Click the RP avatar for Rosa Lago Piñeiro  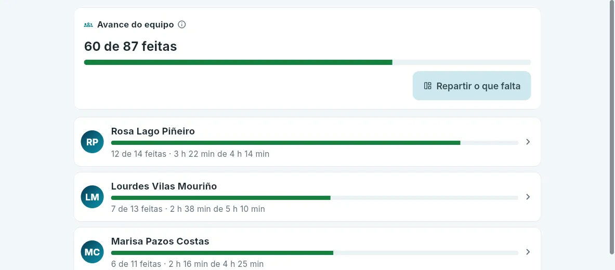(92, 142)
